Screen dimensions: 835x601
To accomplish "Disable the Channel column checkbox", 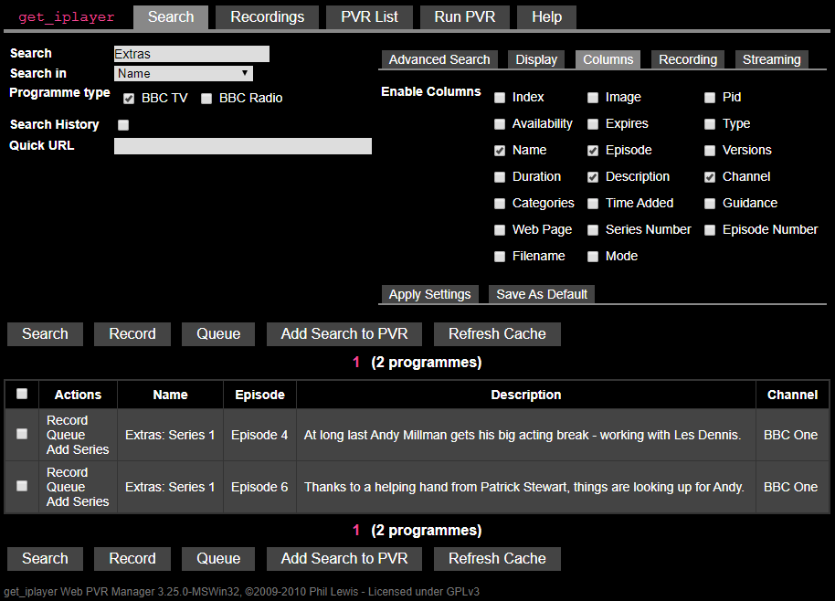I will click(710, 177).
